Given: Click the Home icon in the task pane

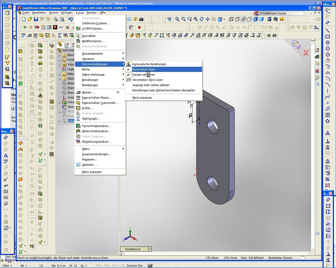Looking at the screenshot, I should coord(317,50).
